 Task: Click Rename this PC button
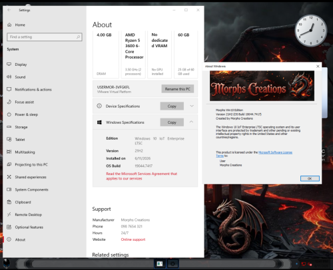(178, 89)
